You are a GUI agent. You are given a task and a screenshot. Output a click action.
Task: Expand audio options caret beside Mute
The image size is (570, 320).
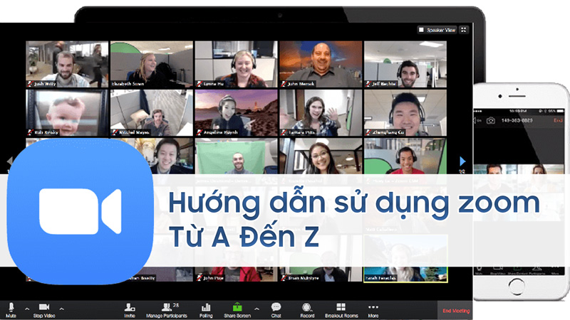pyautogui.click(x=27, y=309)
